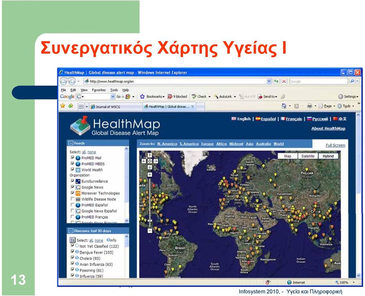Click the Quick Tabs grid icon
Image resolution: width=365 pixels, height=296 pixels.
coord(81,107)
